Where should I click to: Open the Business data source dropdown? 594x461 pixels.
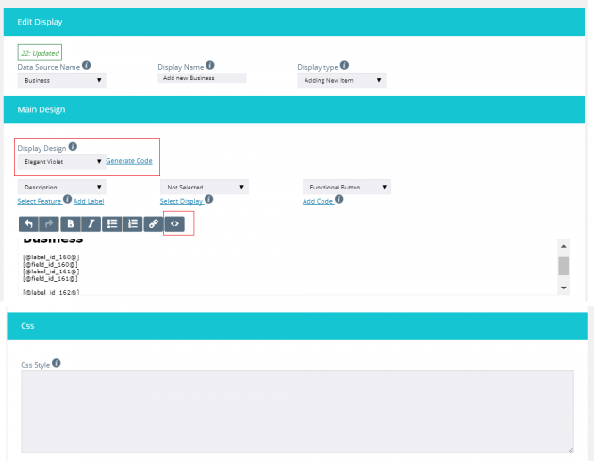pyautogui.click(x=61, y=80)
